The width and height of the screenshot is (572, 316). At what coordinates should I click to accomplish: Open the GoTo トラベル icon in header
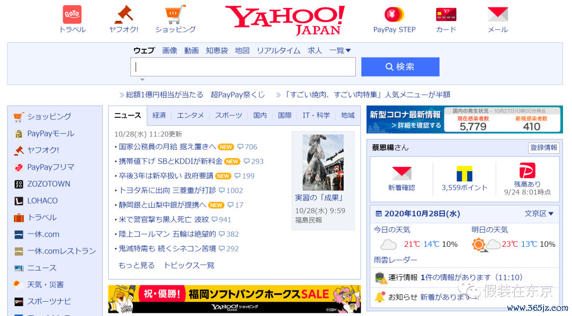point(72,15)
